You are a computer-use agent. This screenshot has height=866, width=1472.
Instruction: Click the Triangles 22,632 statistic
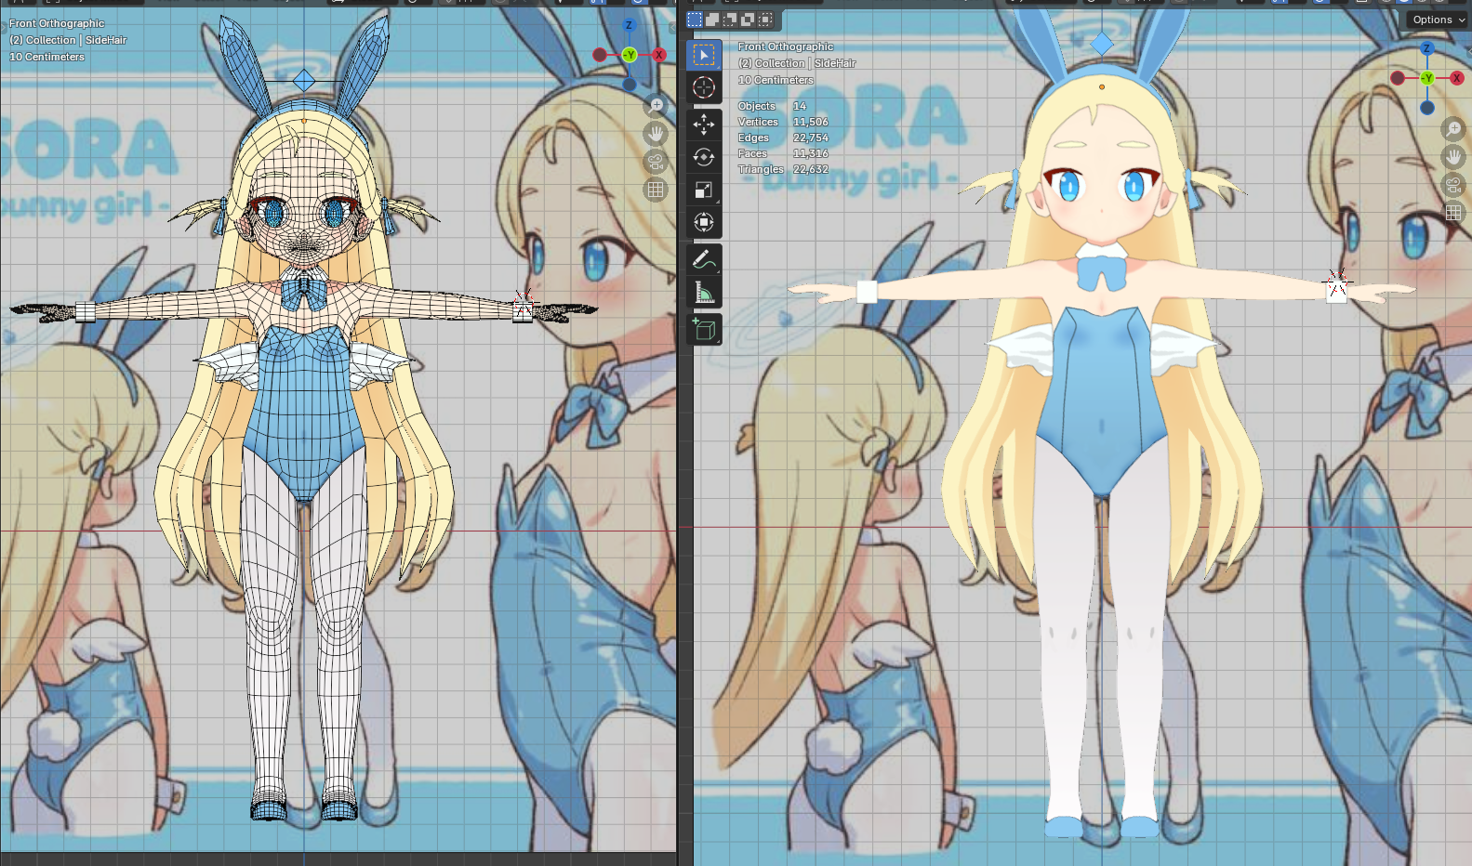[783, 169]
